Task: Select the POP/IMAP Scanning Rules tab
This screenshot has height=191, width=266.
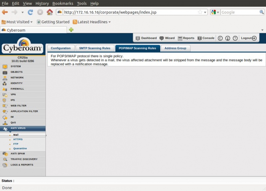Action: point(137,48)
